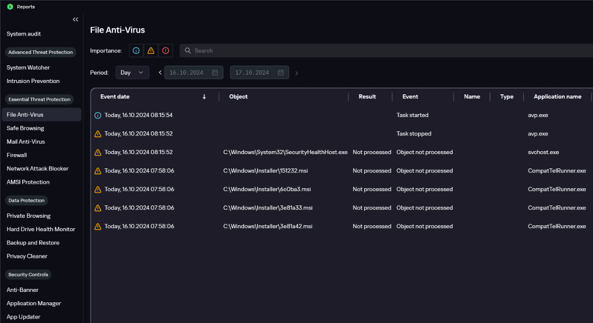Select the 151232.msi event row
The height and width of the screenshot is (323, 593).
click(x=267, y=171)
